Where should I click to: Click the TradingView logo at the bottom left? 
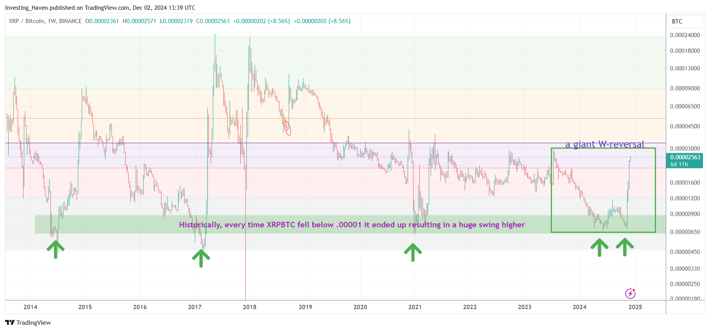[x=28, y=322]
